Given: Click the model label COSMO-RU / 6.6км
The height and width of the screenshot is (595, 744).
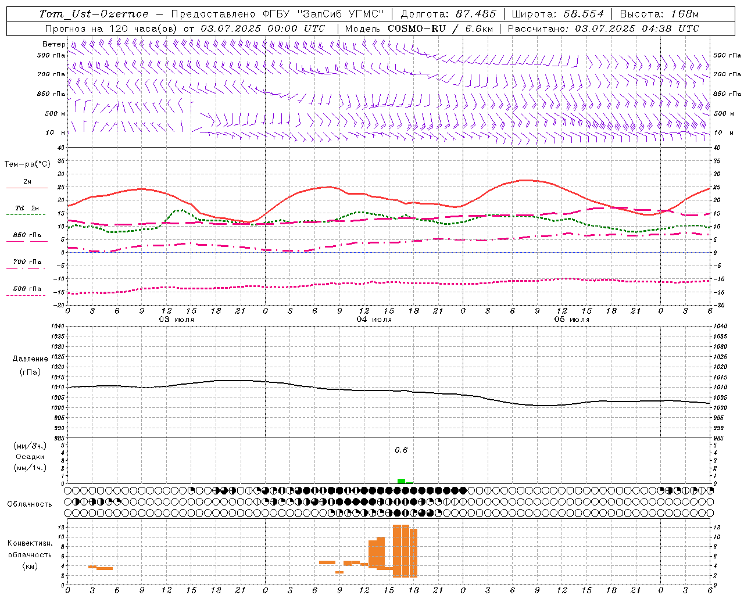Looking at the screenshot, I should pyautogui.click(x=440, y=28).
